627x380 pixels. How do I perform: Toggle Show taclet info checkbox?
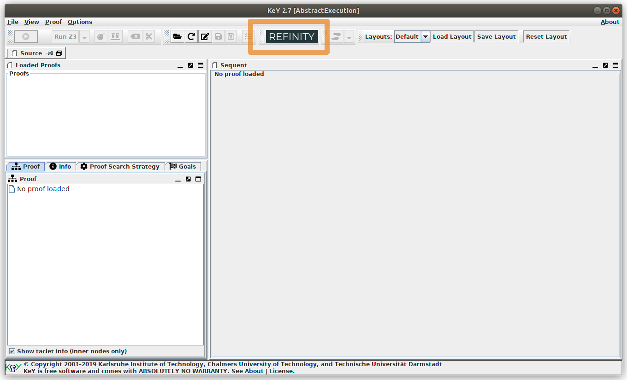click(x=12, y=351)
